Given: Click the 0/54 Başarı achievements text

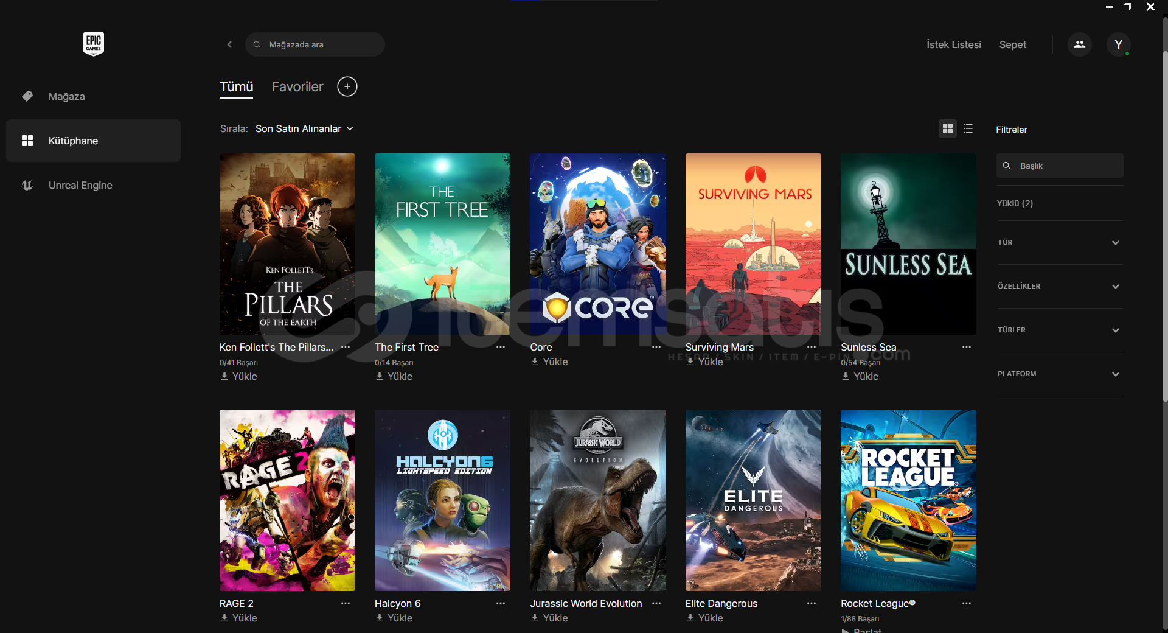Looking at the screenshot, I should pos(860,363).
